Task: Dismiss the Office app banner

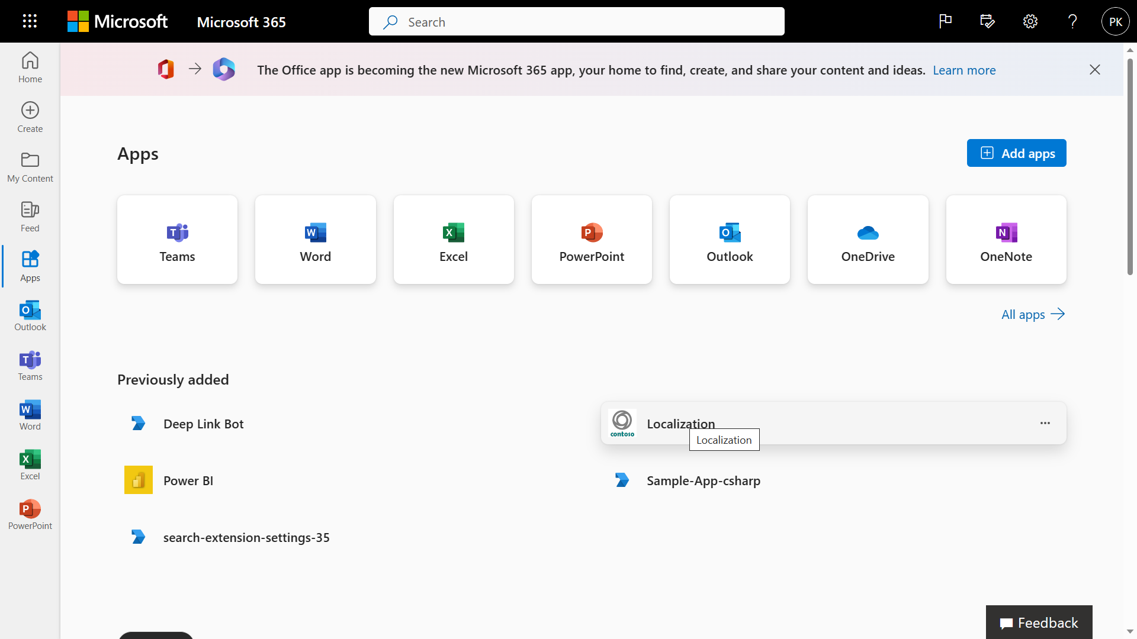Action: [x=1095, y=70]
